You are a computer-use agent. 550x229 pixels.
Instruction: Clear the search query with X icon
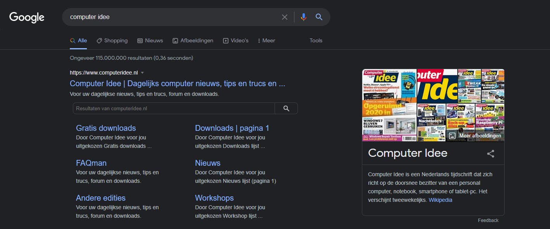pos(285,17)
